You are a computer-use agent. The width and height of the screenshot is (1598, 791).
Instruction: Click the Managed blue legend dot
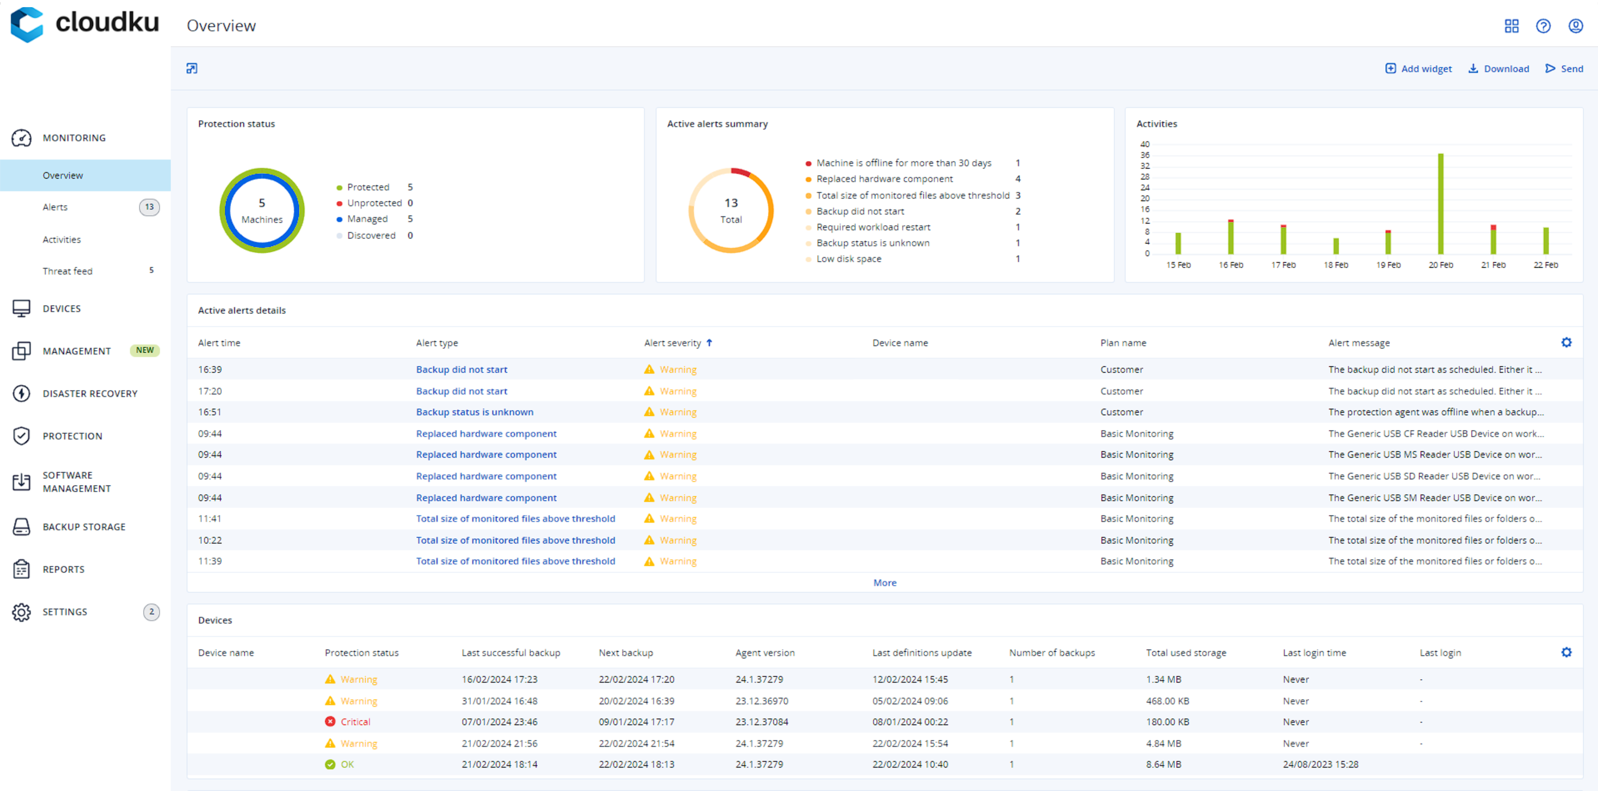click(339, 219)
